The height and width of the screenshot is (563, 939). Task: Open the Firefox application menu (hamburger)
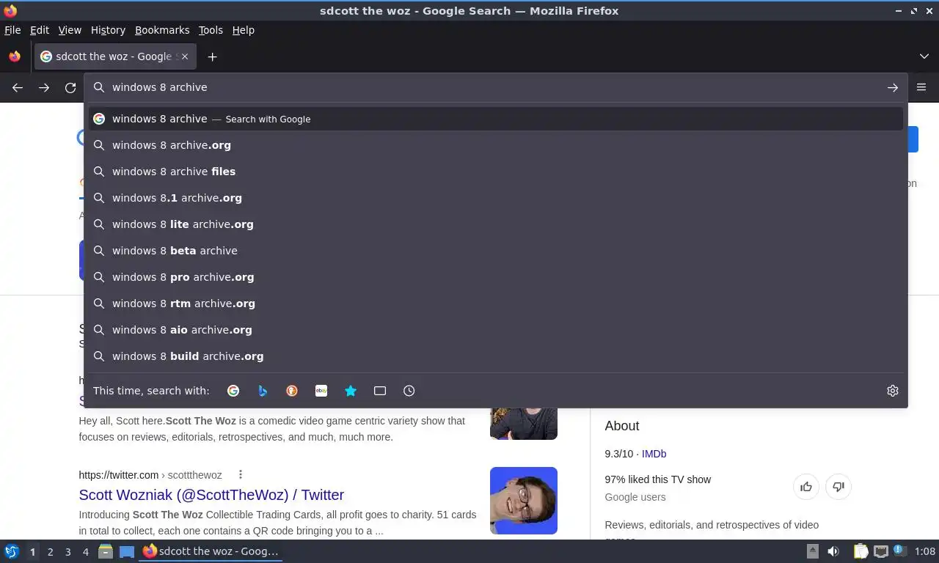[x=921, y=87]
